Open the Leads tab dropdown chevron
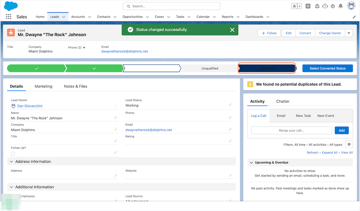This screenshot has height=211, width=360. click(x=64, y=17)
